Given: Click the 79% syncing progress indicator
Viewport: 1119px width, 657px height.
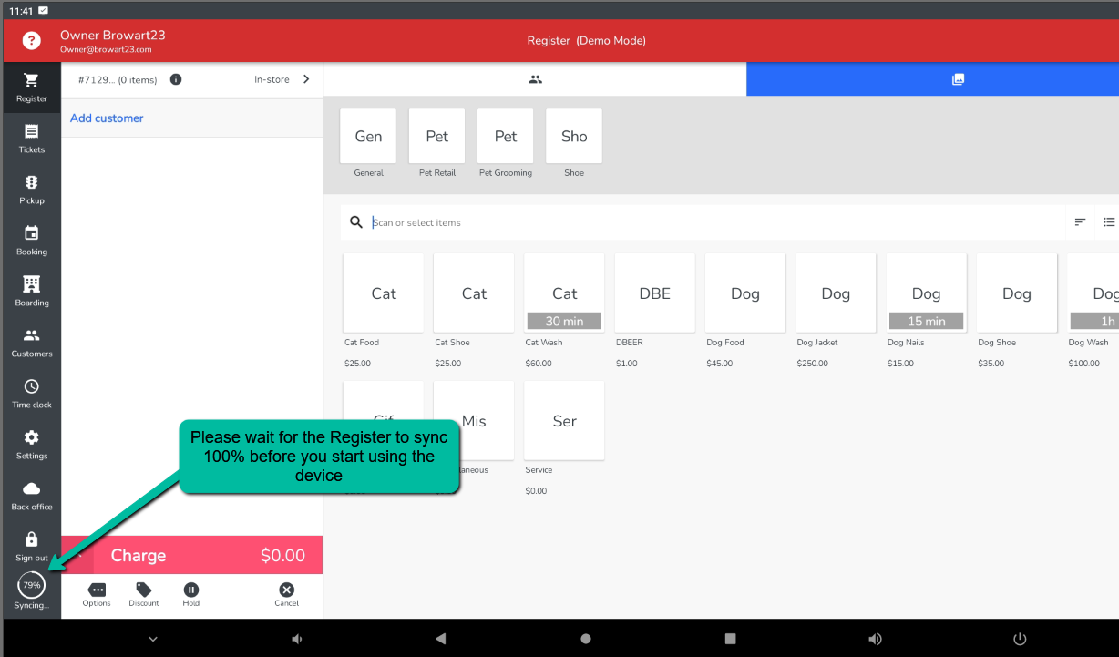Looking at the screenshot, I should coord(32,586).
